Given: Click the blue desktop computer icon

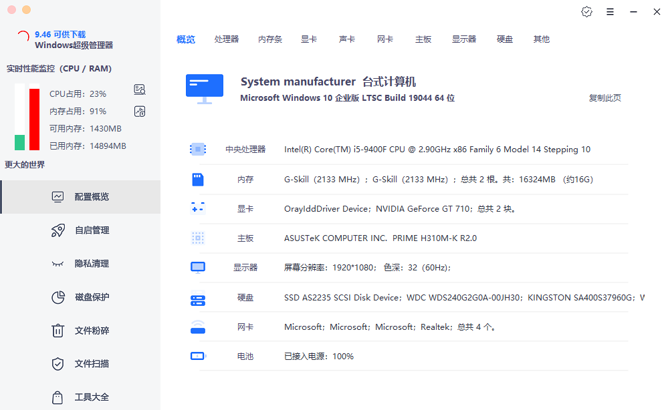Looking at the screenshot, I should pos(205,89).
